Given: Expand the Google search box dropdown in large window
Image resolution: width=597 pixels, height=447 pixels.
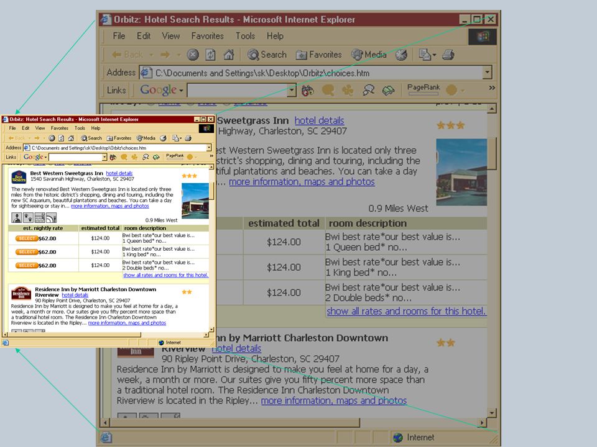Looking at the screenshot, I should 292,91.
